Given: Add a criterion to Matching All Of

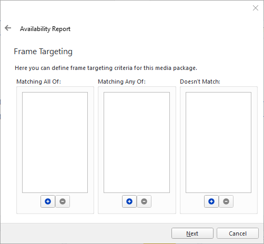Looking at the screenshot, I should [x=48, y=201].
